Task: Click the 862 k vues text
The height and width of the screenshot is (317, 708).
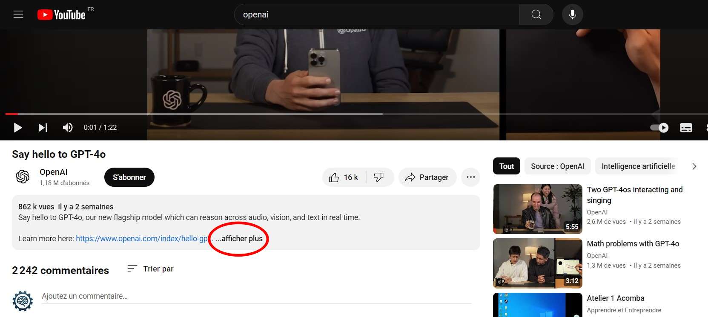Action: [x=36, y=207]
